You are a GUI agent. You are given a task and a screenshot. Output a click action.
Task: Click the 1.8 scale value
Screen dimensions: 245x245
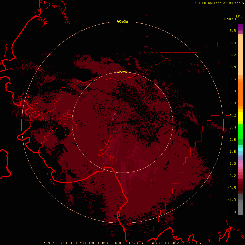point(233,152)
